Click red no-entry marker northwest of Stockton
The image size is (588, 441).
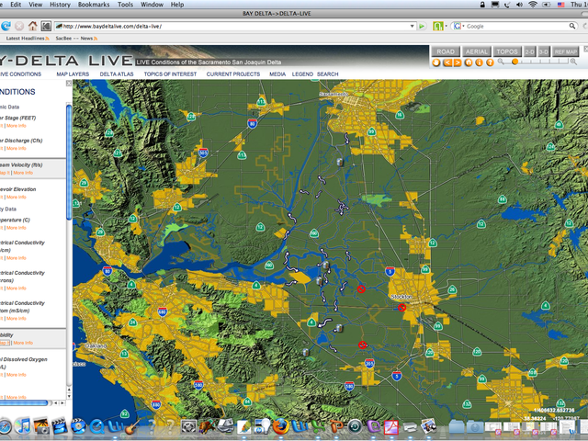click(x=361, y=289)
